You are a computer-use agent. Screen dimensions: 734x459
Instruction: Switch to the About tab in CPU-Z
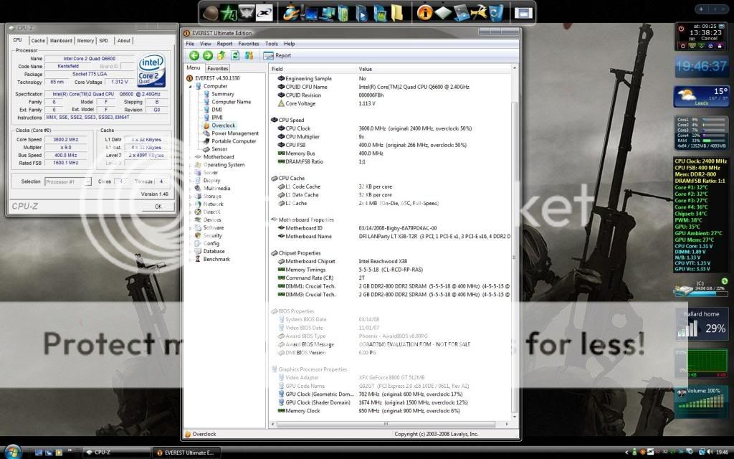pyautogui.click(x=123, y=41)
